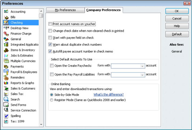
Task: Select Register Mode radio button
Action: click(x=52, y=100)
